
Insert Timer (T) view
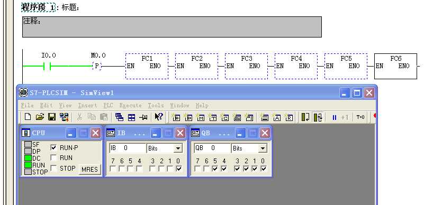213,117
